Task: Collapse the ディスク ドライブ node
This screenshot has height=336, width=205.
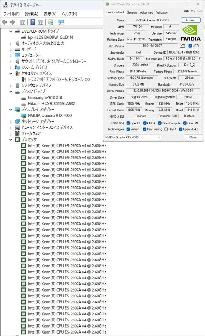Action: point(11,91)
